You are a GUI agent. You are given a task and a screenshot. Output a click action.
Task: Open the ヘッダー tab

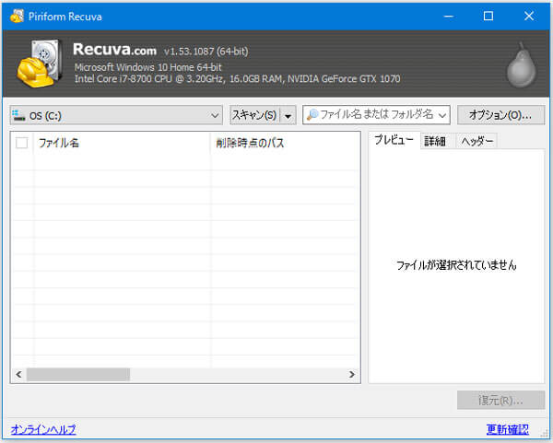(x=477, y=141)
